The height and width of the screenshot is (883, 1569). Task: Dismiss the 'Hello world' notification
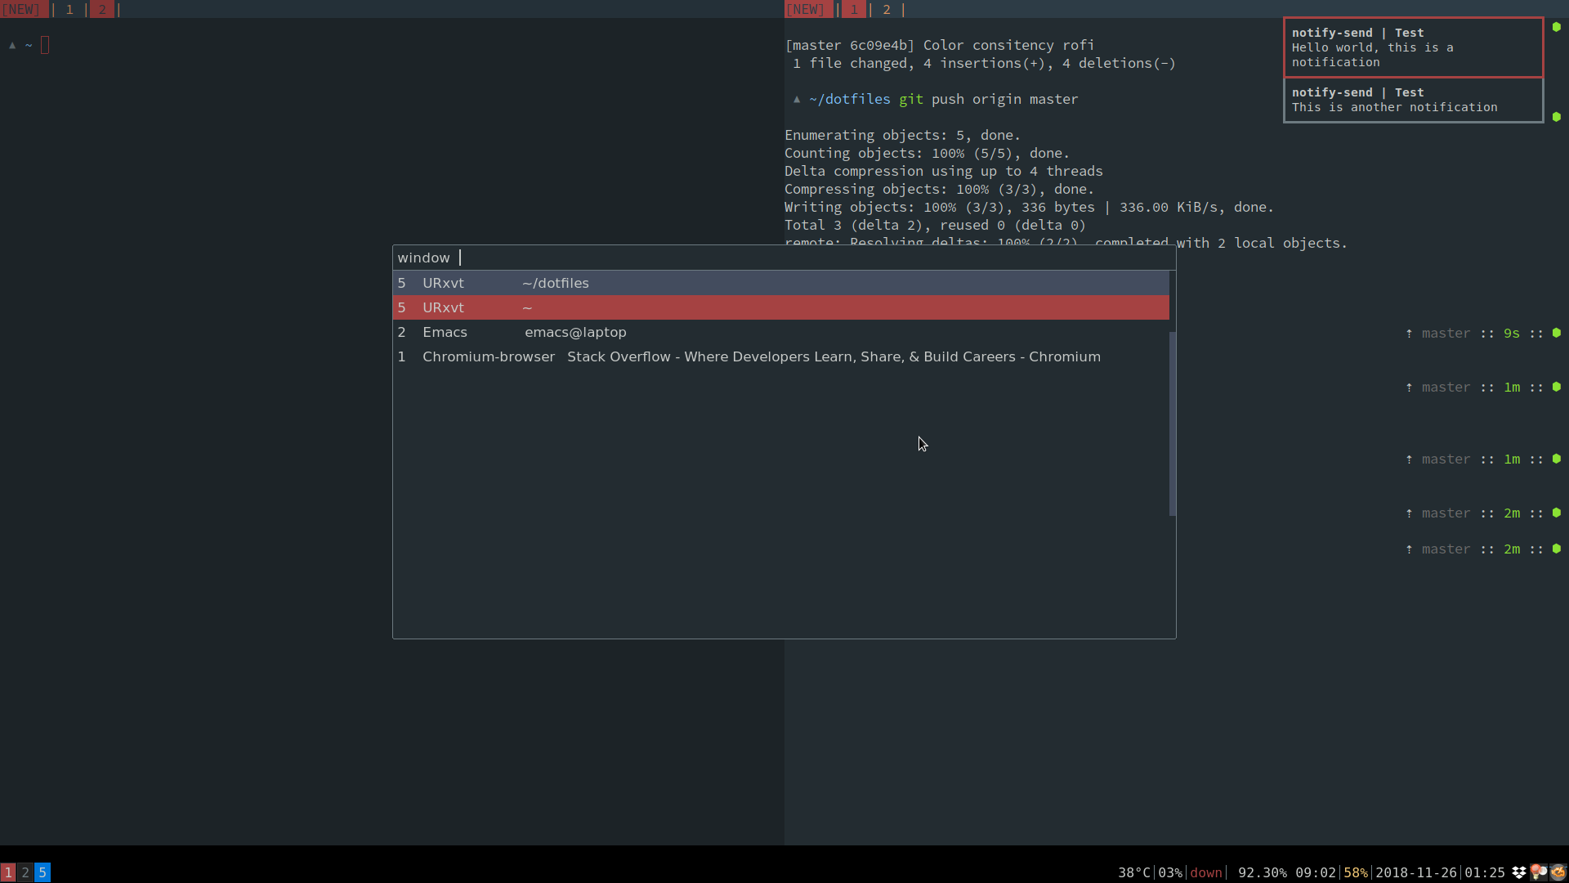pos(1413,47)
